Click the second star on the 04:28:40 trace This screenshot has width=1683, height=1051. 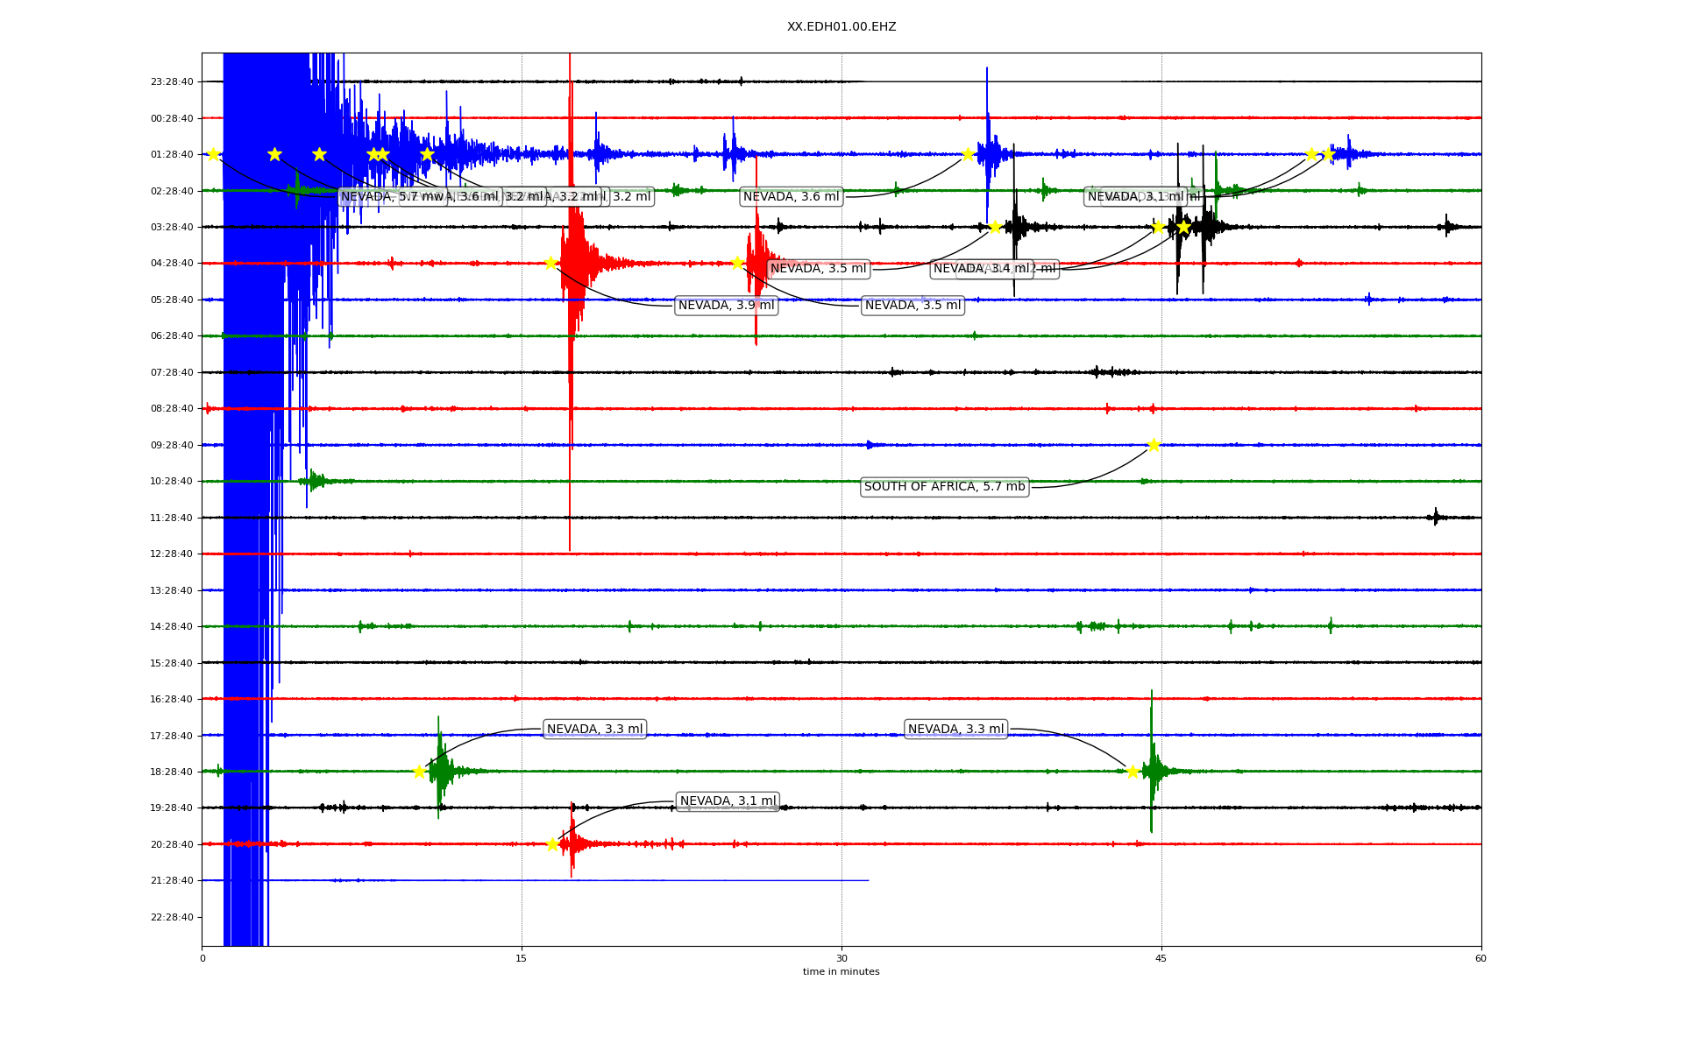click(x=737, y=263)
